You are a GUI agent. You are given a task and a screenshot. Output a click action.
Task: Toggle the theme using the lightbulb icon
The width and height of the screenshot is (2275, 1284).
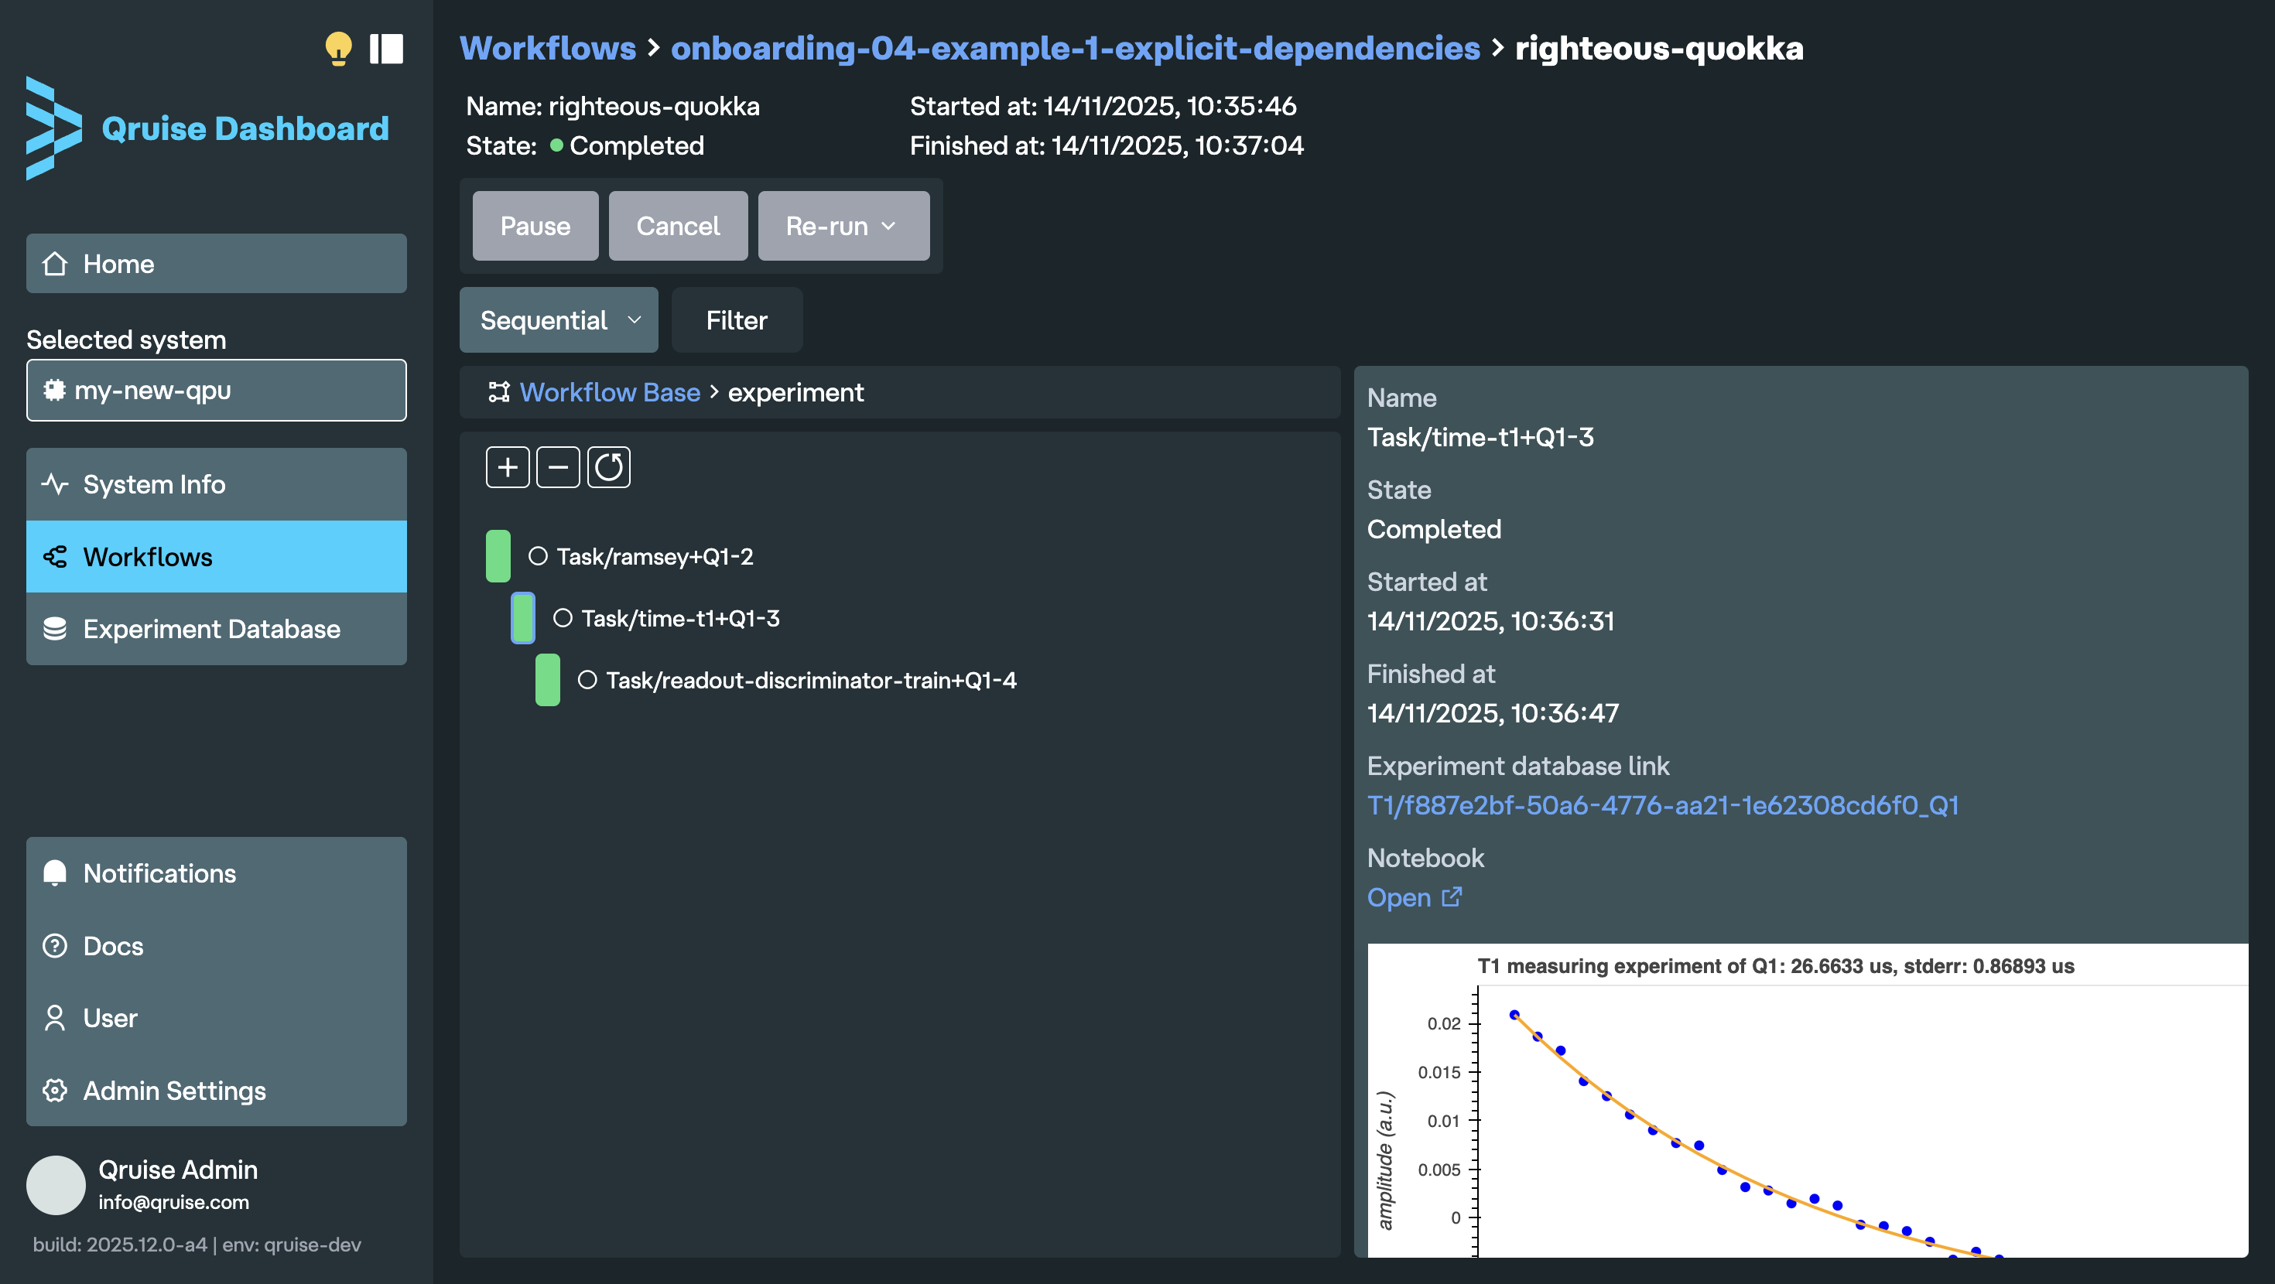click(x=340, y=50)
